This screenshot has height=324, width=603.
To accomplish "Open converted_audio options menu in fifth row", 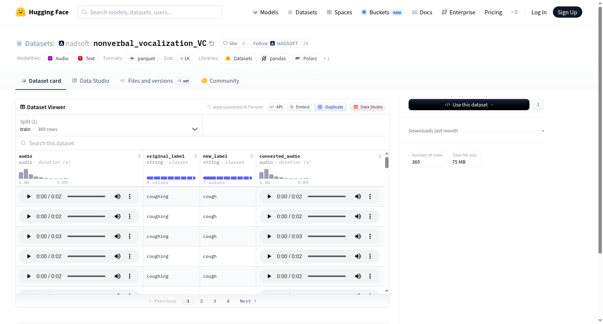I will tap(370, 276).
